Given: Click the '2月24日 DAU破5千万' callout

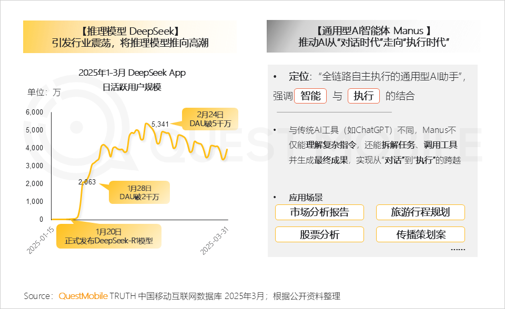Looking at the screenshot, I should pyautogui.click(x=210, y=119).
